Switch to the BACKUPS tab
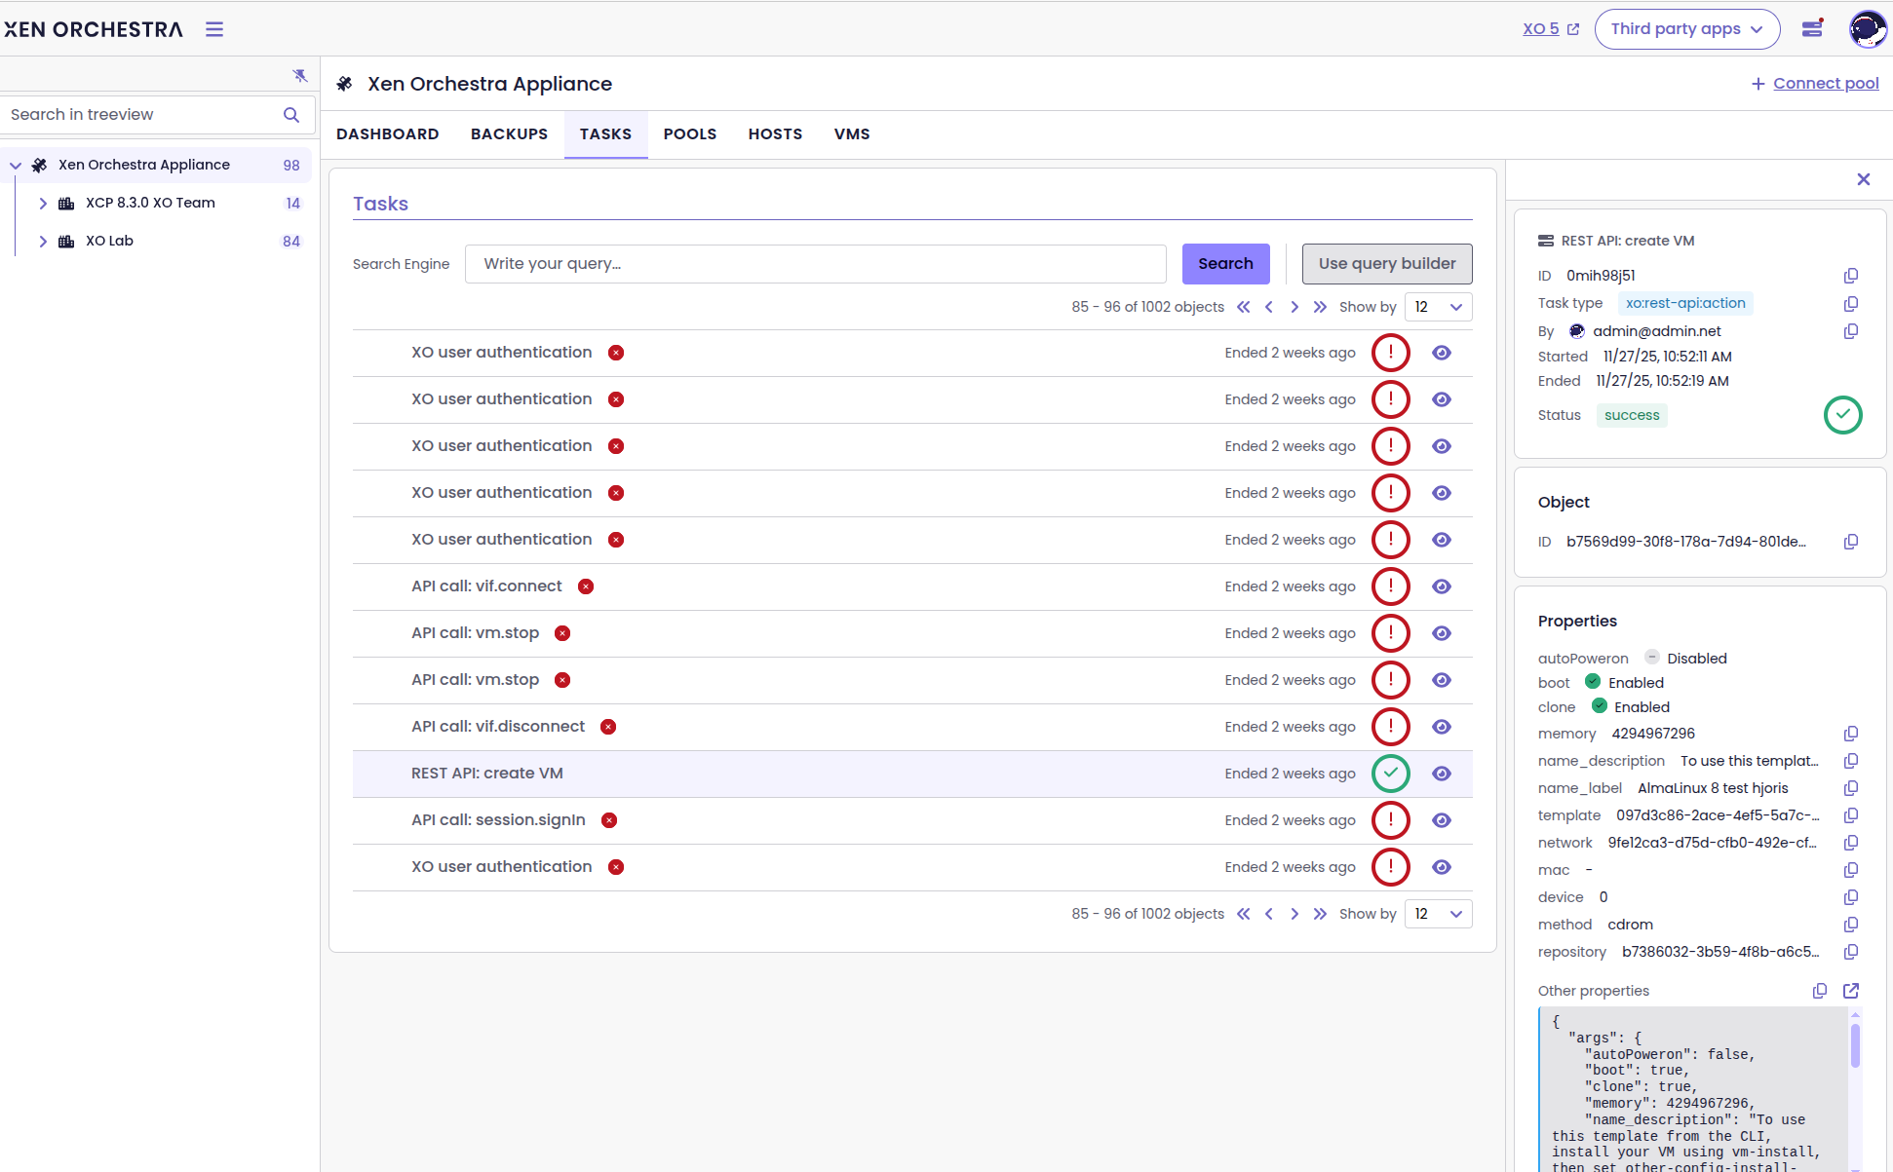This screenshot has height=1172, width=1893. click(509, 134)
